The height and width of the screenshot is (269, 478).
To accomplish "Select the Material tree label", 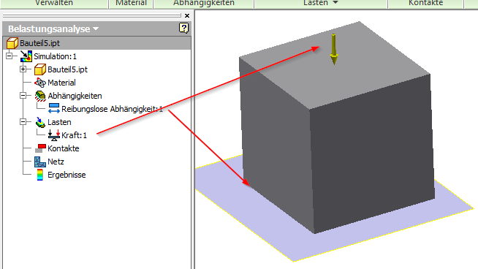I will point(61,83).
